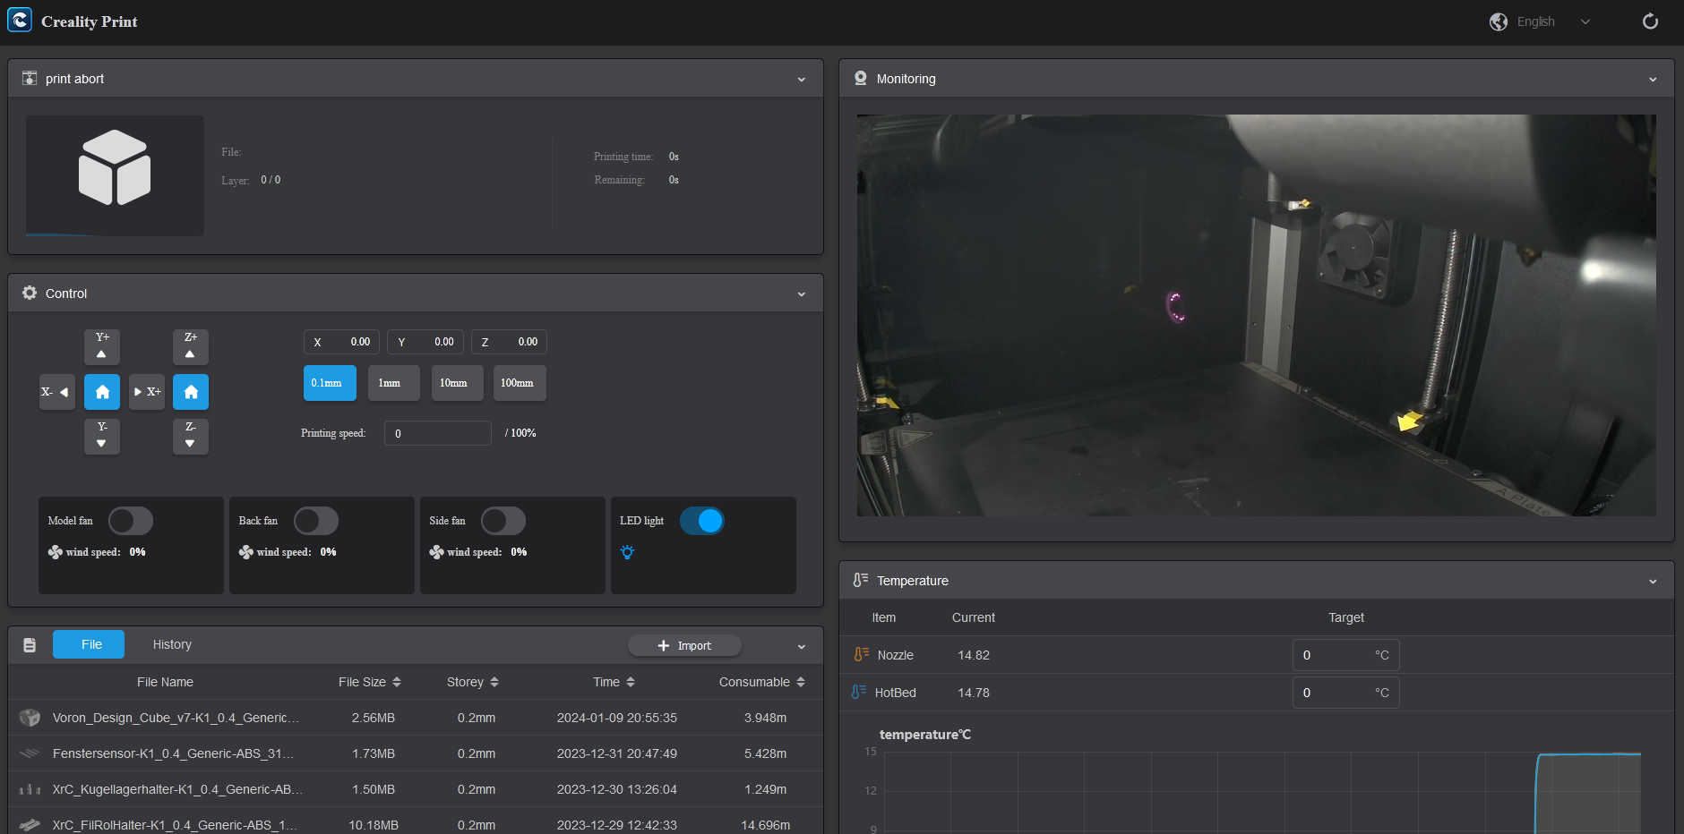Viewport: 1684px width, 834px height.
Task: Switch to the File tab
Action: click(x=89, y=644)
